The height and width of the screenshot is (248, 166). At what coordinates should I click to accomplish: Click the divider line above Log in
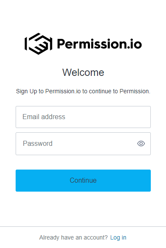coord(83,227)
